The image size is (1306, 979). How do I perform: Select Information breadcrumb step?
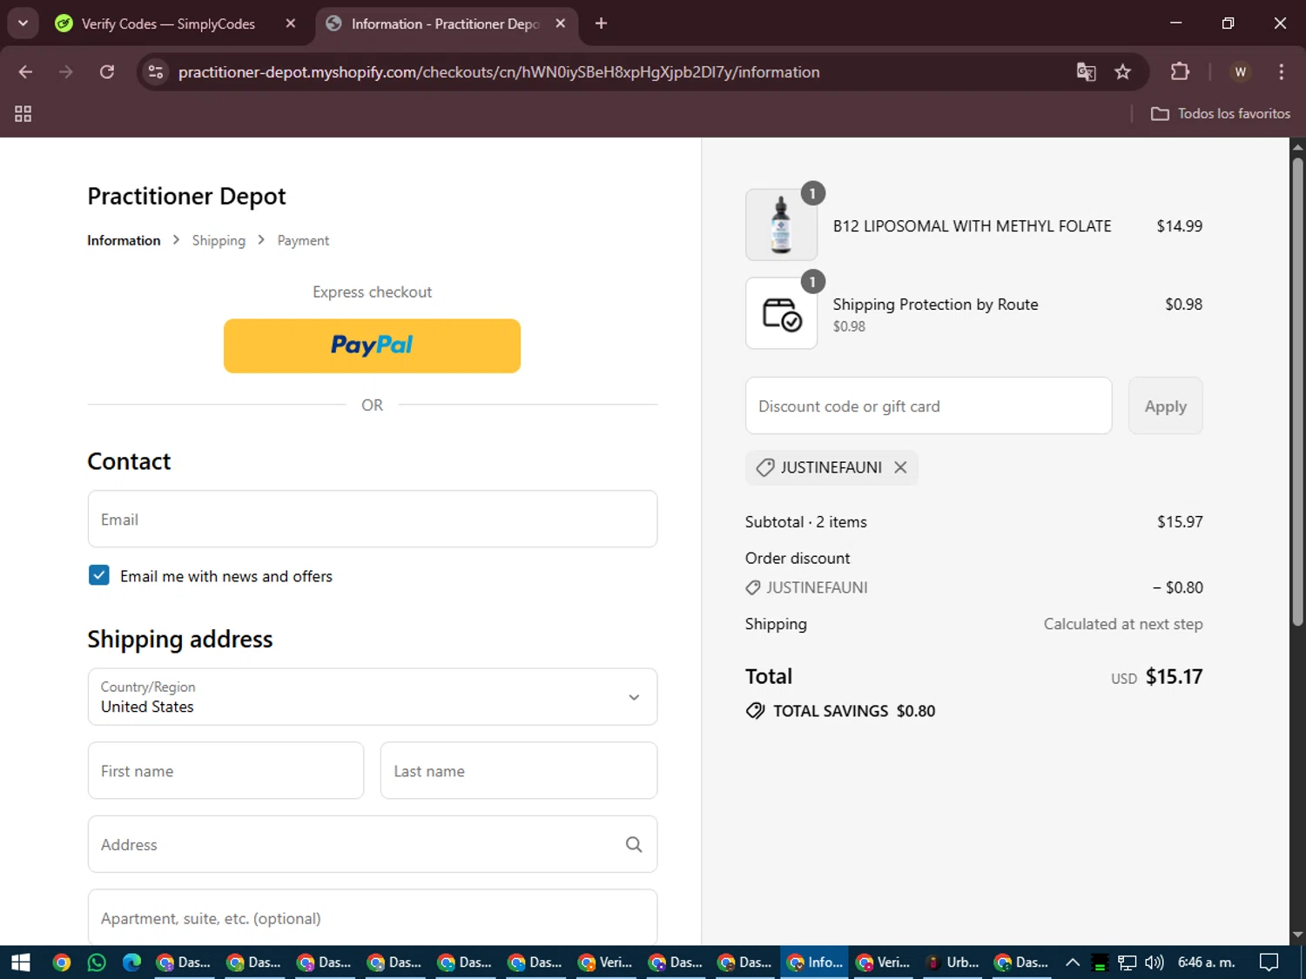(x=124, y=240)
